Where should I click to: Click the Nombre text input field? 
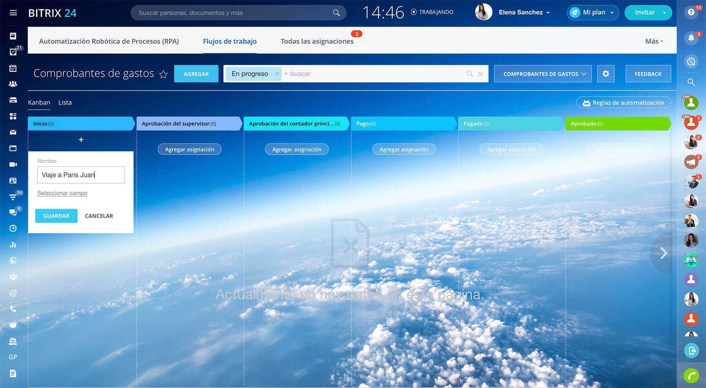pyautogui.click(x=81, y=175)
